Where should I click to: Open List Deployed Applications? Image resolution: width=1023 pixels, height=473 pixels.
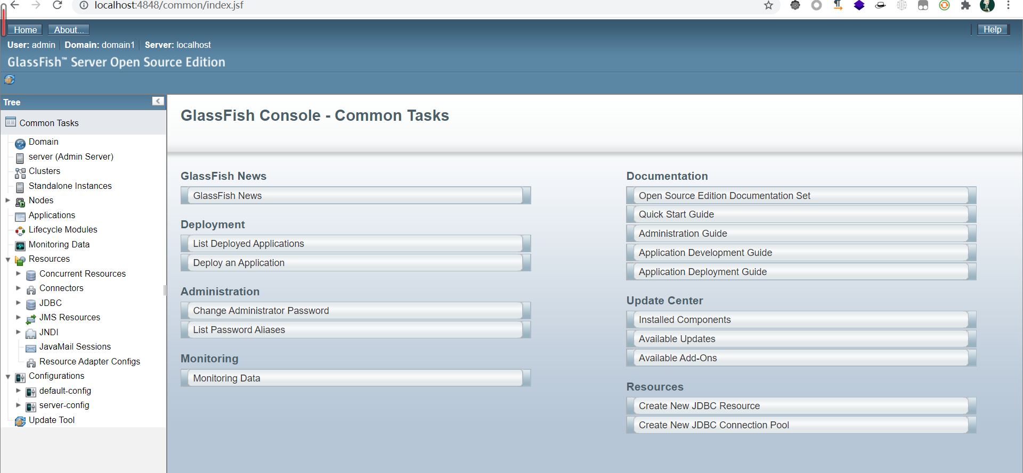point(355,243)
